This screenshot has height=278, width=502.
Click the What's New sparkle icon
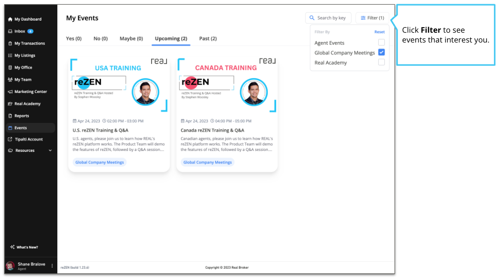tap(12, 247)
